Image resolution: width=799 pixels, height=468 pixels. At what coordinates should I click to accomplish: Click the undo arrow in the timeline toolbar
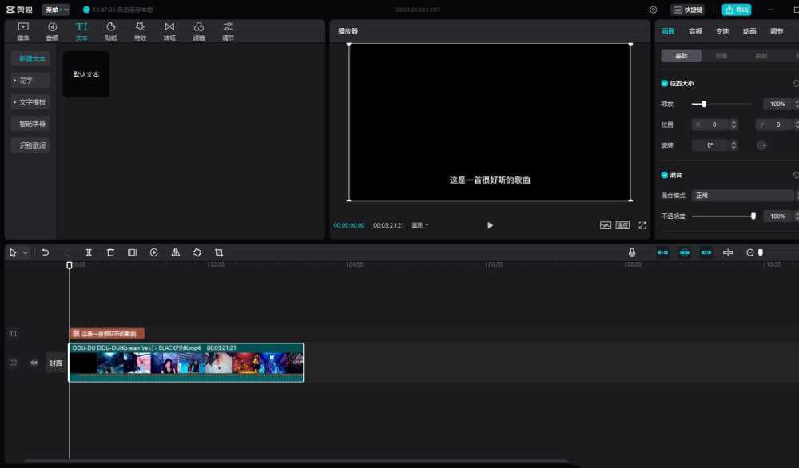pyautogui.click(x=46, y=252)
